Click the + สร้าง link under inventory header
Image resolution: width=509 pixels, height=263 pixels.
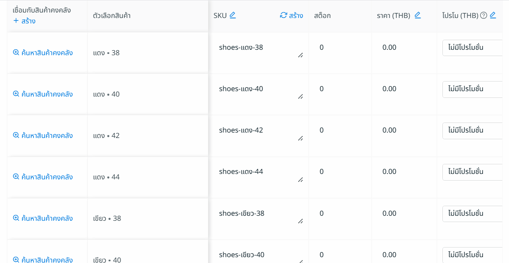pos(24,21)
